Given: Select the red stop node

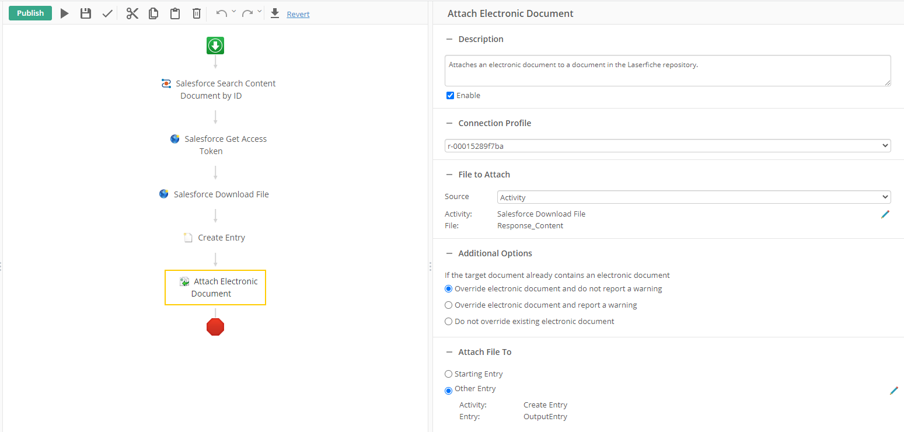Looking at the screenshot, I should (215, 327).
